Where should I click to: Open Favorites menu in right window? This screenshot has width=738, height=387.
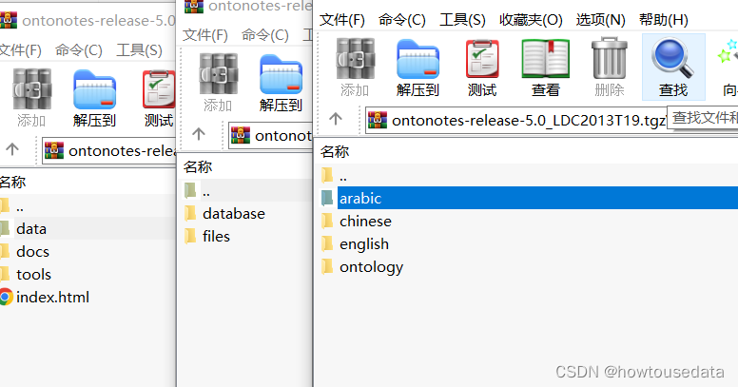531,20
